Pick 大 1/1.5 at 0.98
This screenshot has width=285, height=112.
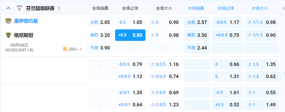tap(262, 22)
